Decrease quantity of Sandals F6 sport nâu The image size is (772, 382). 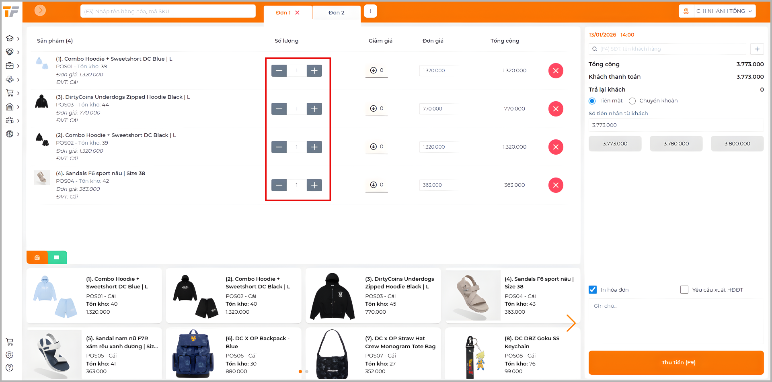coord(279,185)
